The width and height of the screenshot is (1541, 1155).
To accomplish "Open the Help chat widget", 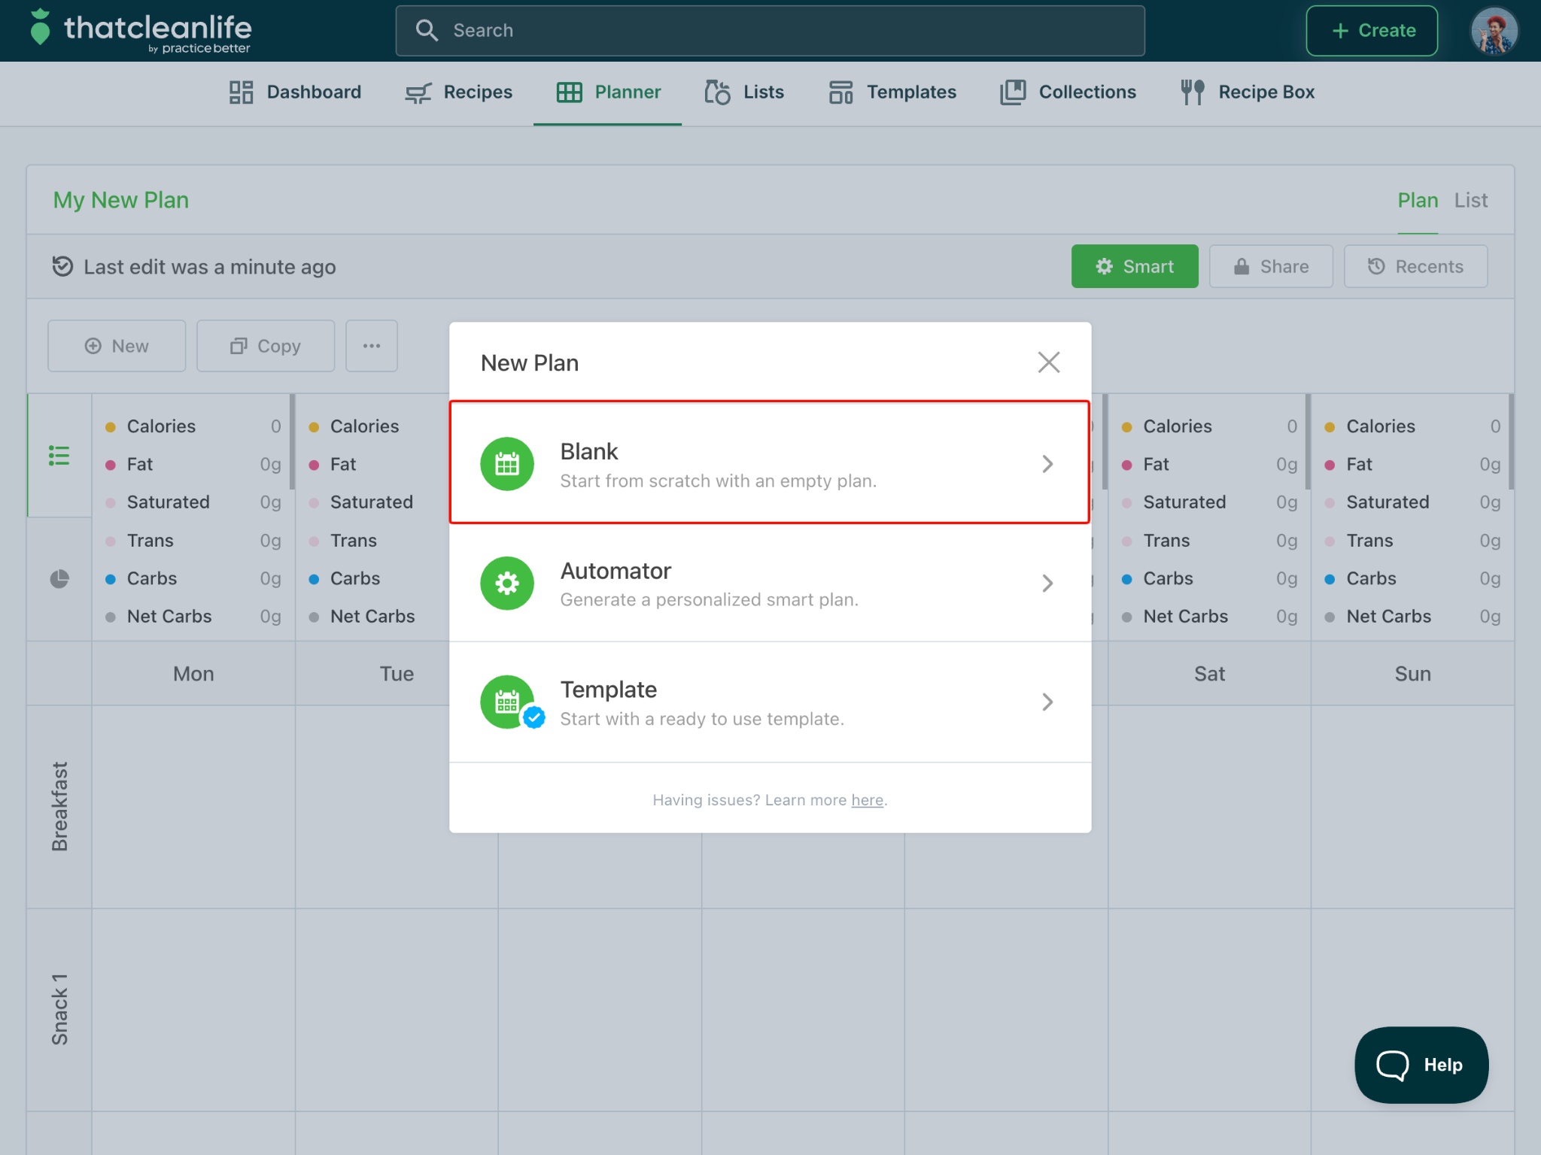I will (x=1421, y=1065).
